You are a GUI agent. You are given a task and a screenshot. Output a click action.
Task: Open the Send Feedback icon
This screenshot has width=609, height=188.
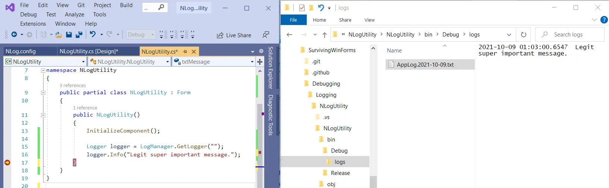click(266, 35)
